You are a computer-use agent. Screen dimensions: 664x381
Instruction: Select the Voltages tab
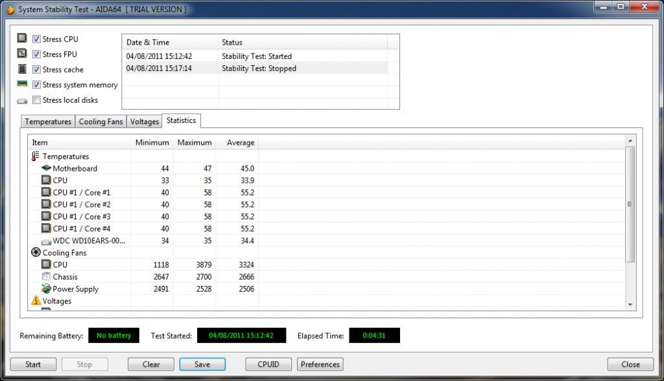pos(145,122)
